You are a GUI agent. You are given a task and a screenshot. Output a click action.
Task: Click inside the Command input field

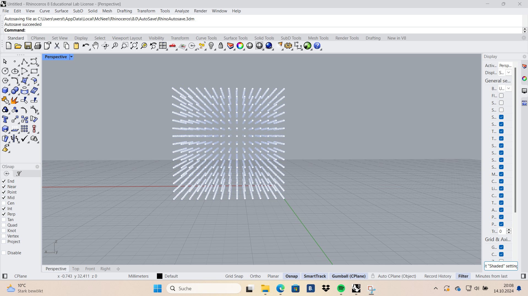pyautogui.click(x=83, y=30)
